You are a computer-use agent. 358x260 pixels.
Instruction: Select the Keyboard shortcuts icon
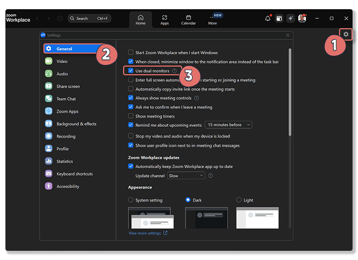coord(49,174)
